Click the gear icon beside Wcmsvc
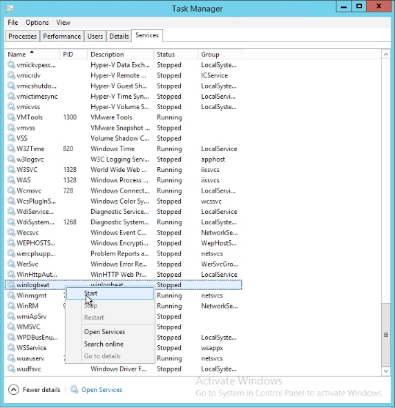The width and height of the screenshot is (395, 408). pos(11,191)
